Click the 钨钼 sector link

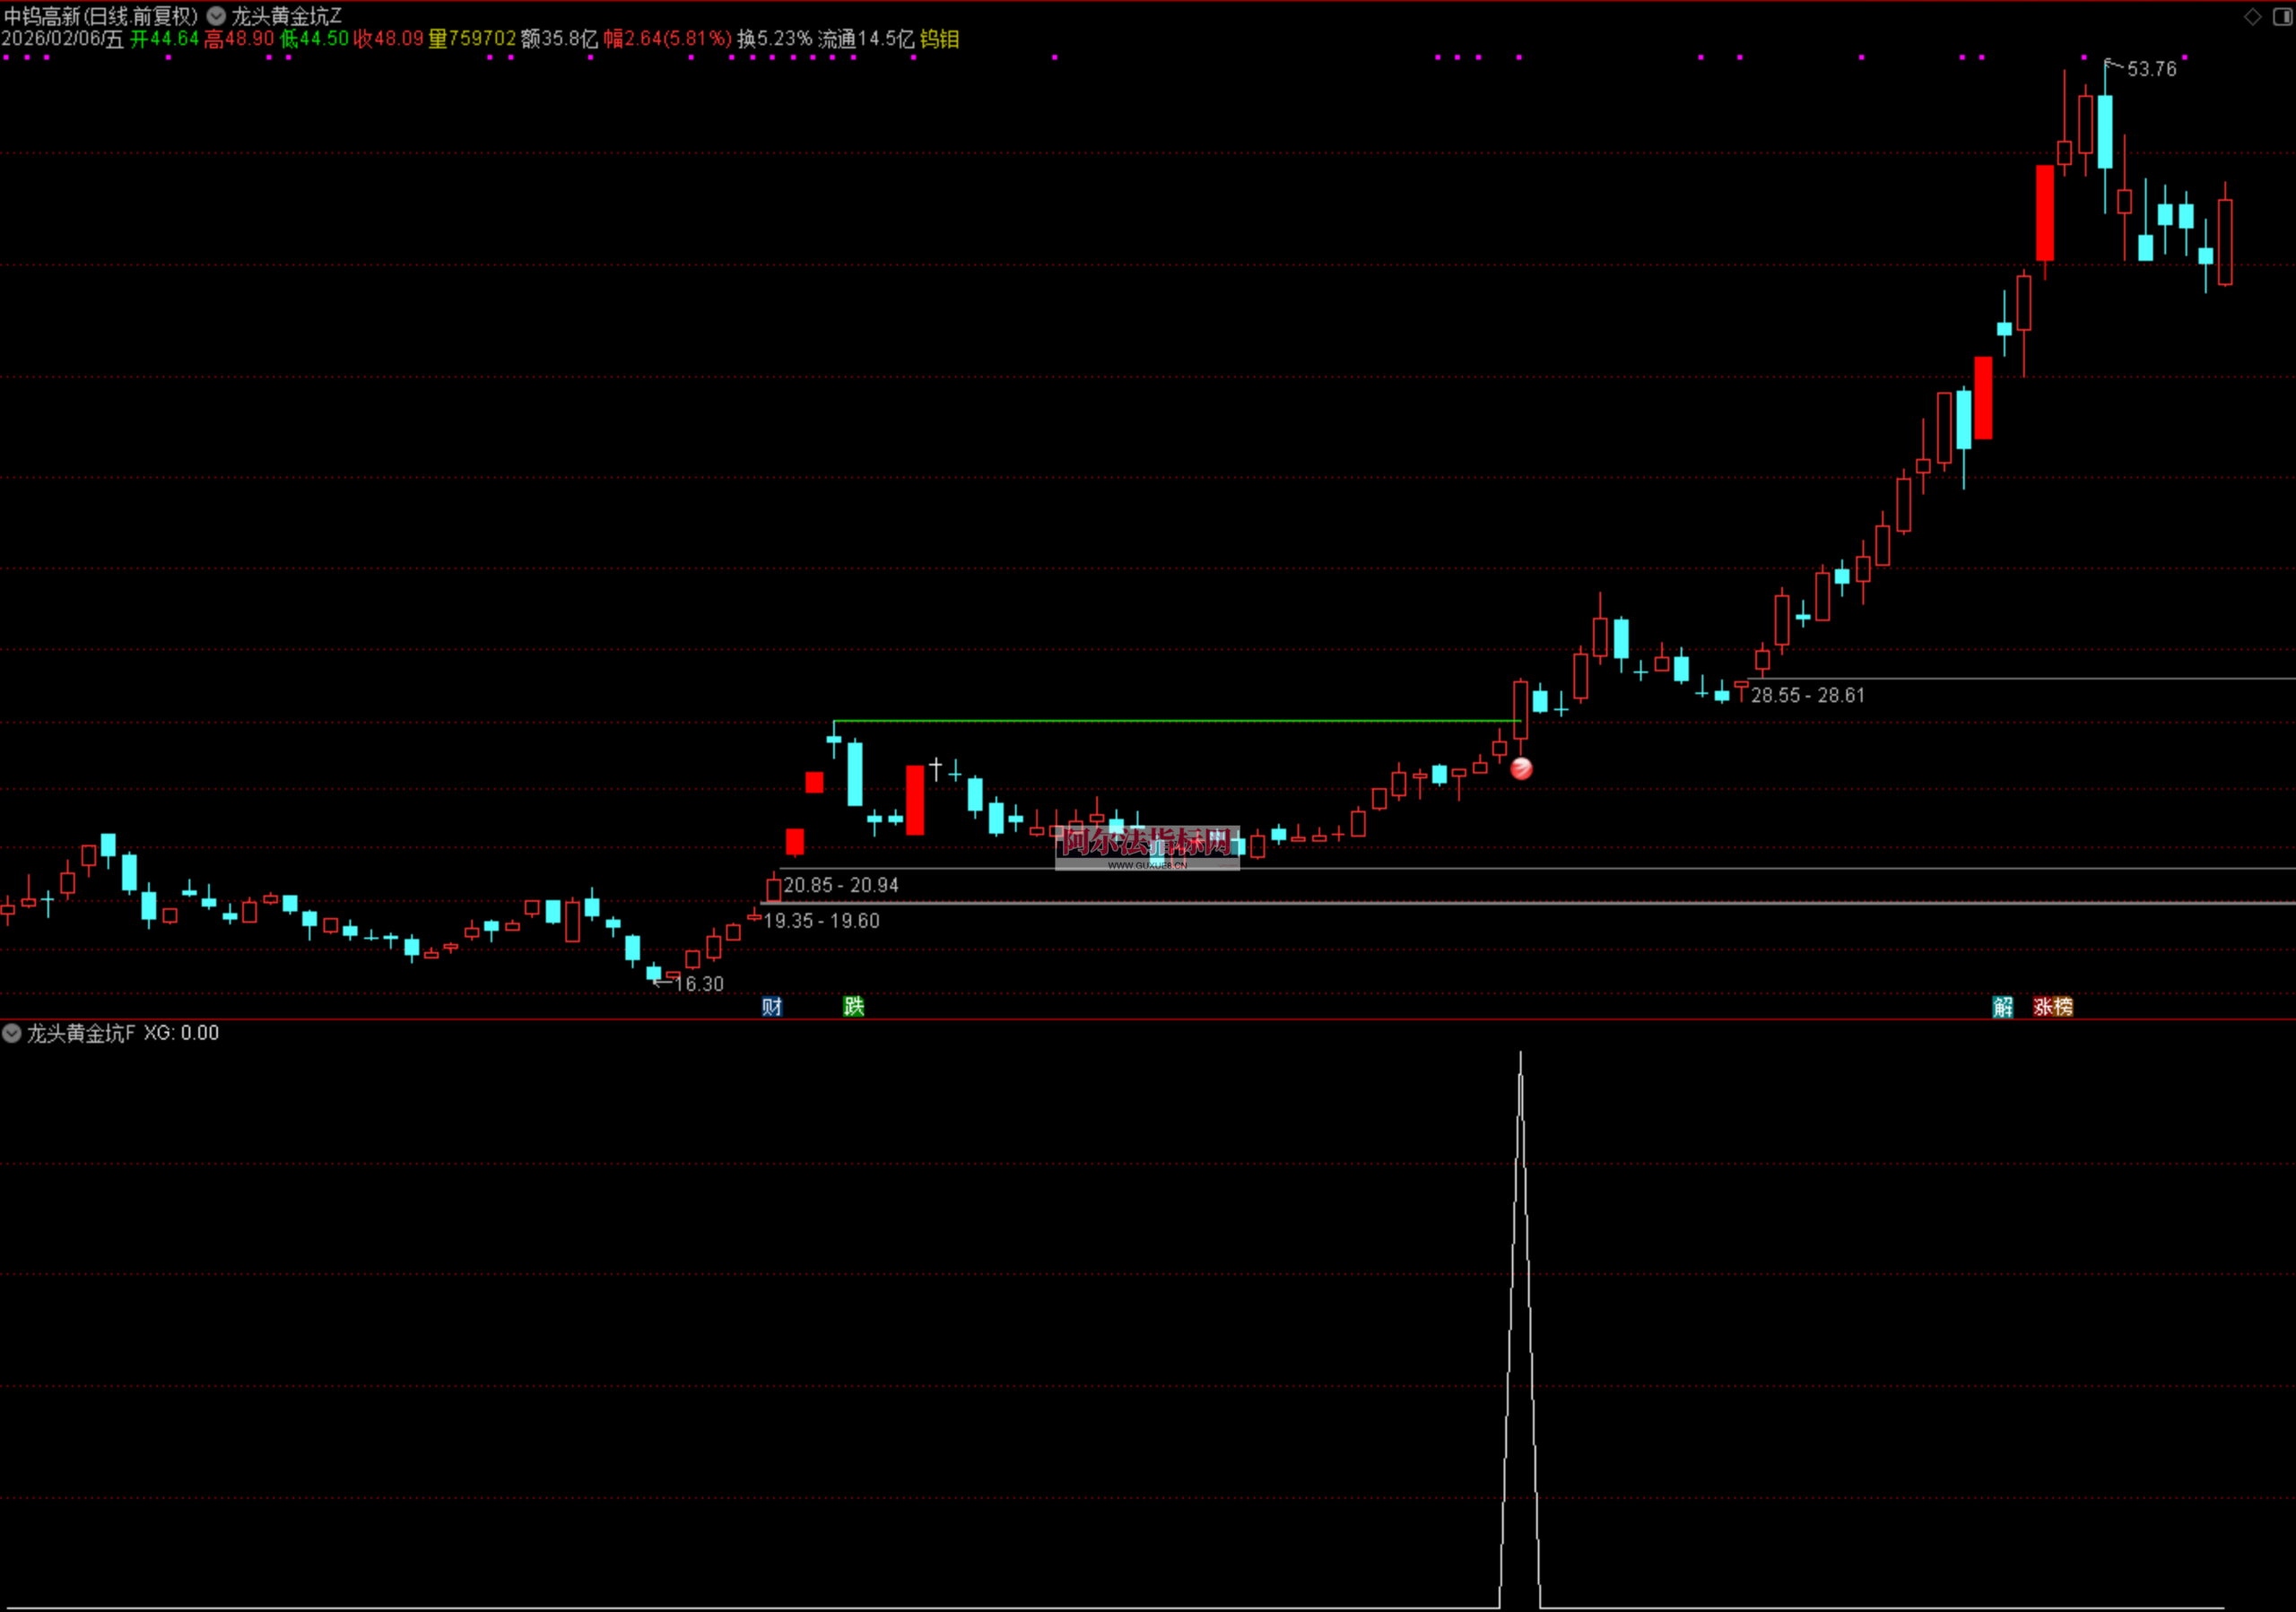tap(939, 39)
